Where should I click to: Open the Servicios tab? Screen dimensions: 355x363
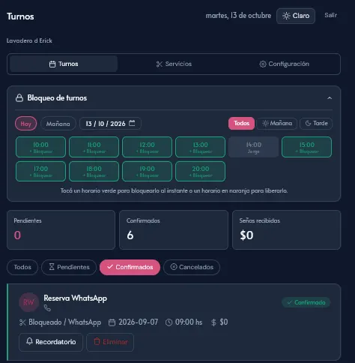174,64
